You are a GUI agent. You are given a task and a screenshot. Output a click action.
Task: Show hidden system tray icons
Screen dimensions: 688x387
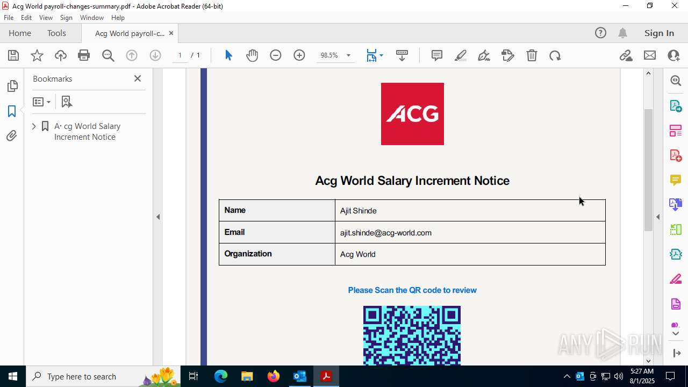pos(567,376)
